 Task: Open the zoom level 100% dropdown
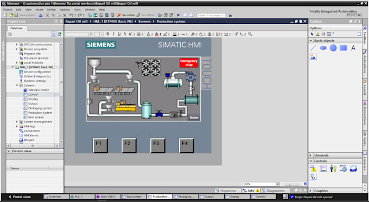[x=278, y=184]
